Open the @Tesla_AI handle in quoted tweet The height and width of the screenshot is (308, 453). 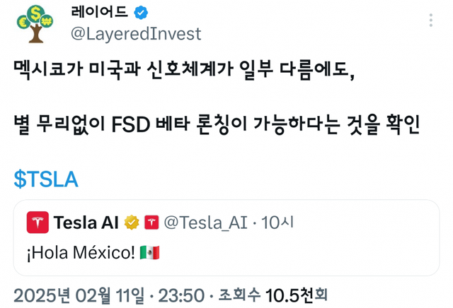pos(205,223)
